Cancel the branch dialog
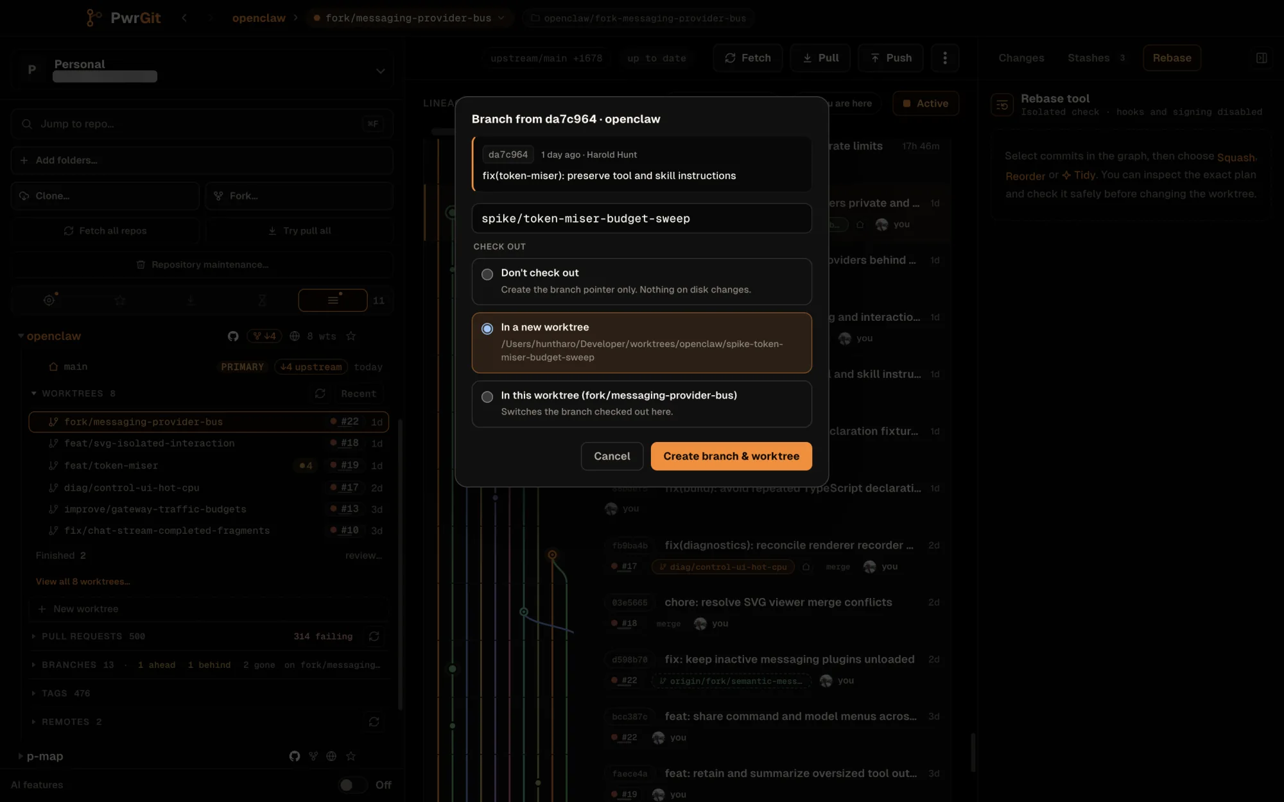This screenshot has width=1284, height=802. coord(612,456)
